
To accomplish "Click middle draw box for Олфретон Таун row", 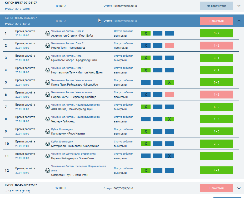I will (x=157, y=170).
